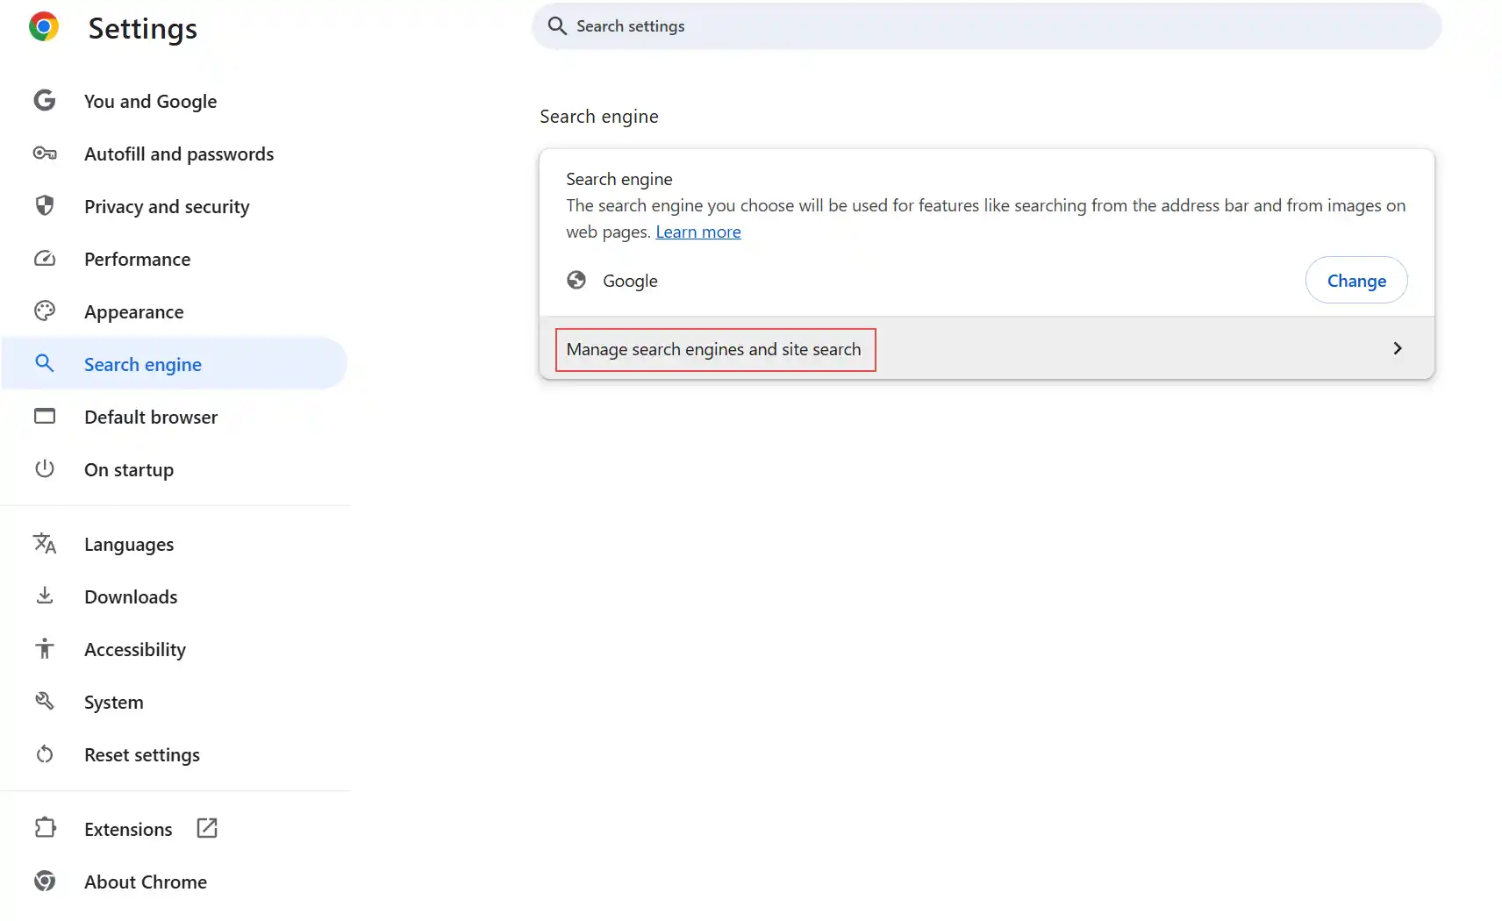Select System in the sidebar

(x=114, y=703)
